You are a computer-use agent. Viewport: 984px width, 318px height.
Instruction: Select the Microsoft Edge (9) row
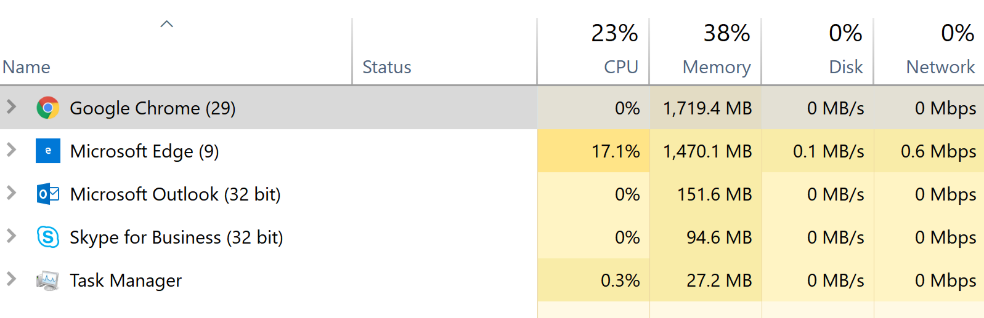(492, 151)
